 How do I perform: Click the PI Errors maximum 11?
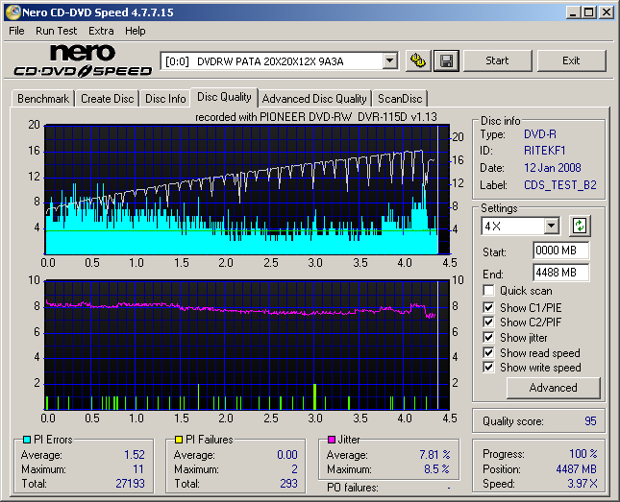tap(138, 469)
